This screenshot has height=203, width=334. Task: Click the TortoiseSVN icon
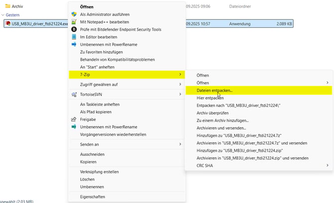coord(74,94)
